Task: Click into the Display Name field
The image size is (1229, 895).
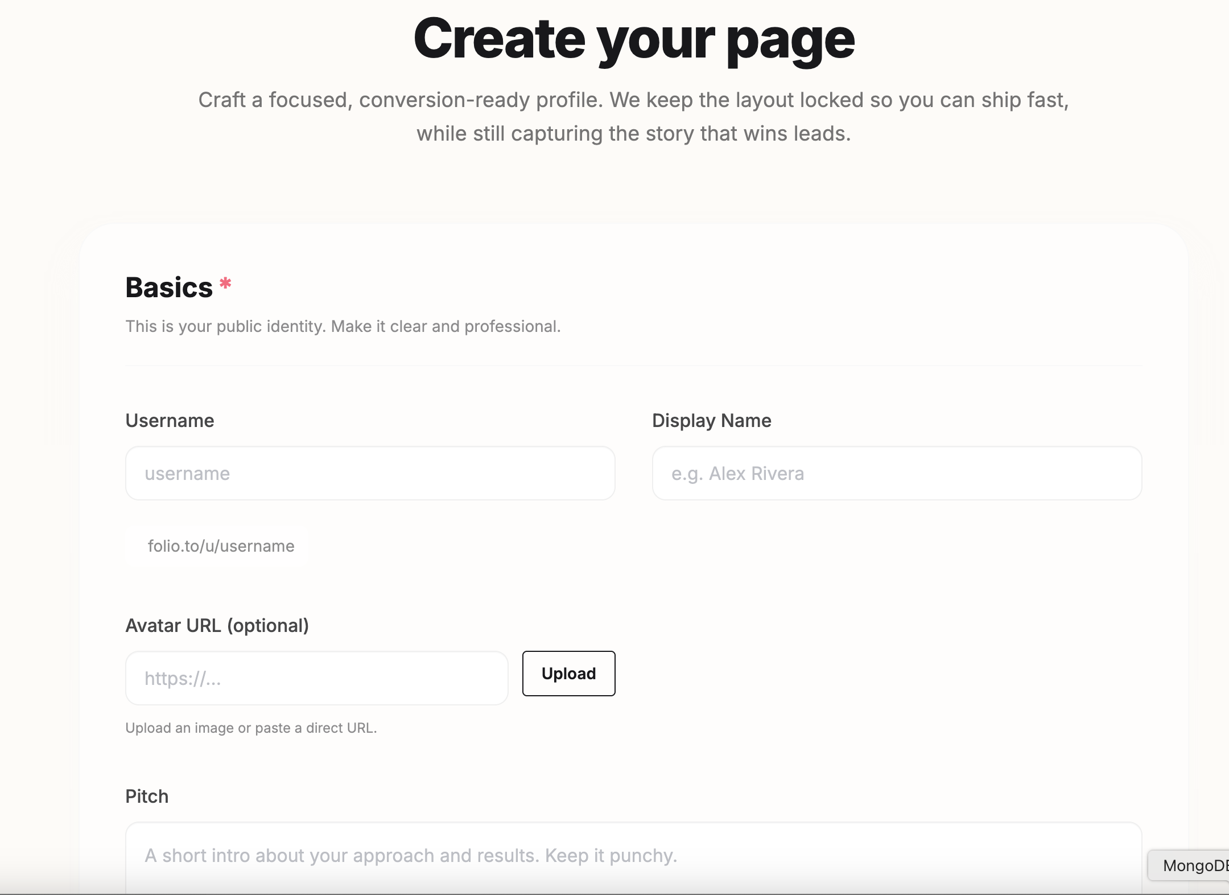Action: click(897, 473)
